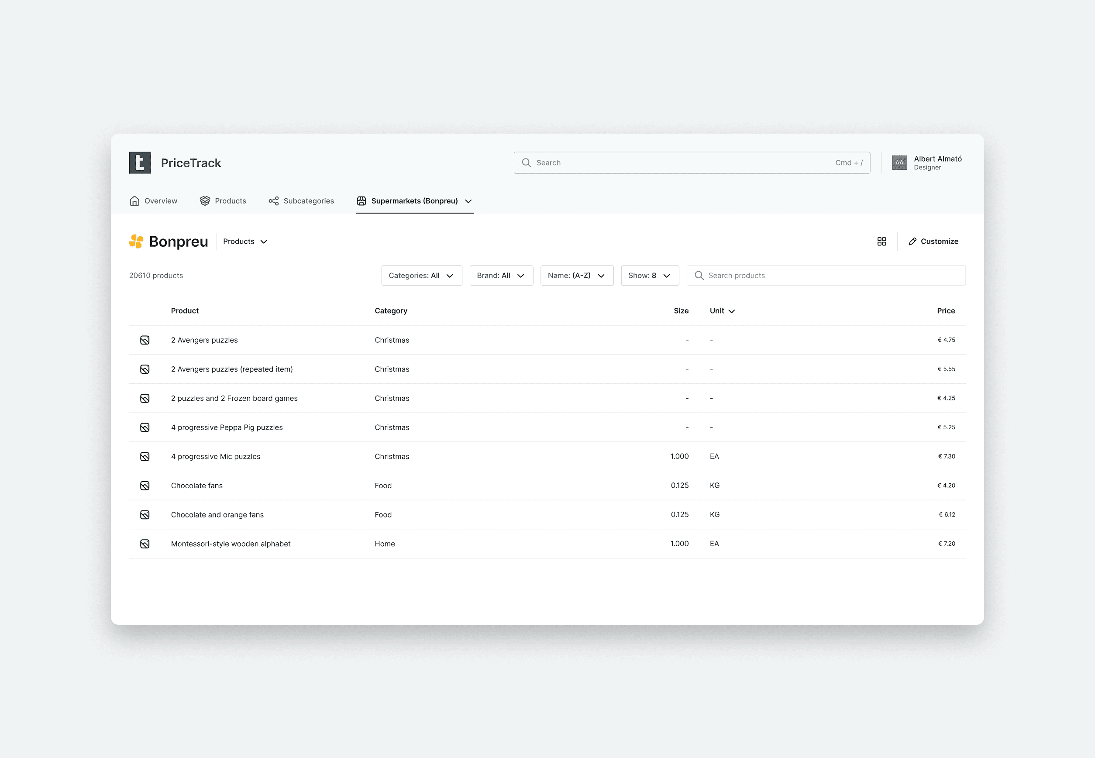Image resolution: width=1095 pixels, height=758 pixels.
Task: Click Albert Almató's avatar
Action: (899, 163)
